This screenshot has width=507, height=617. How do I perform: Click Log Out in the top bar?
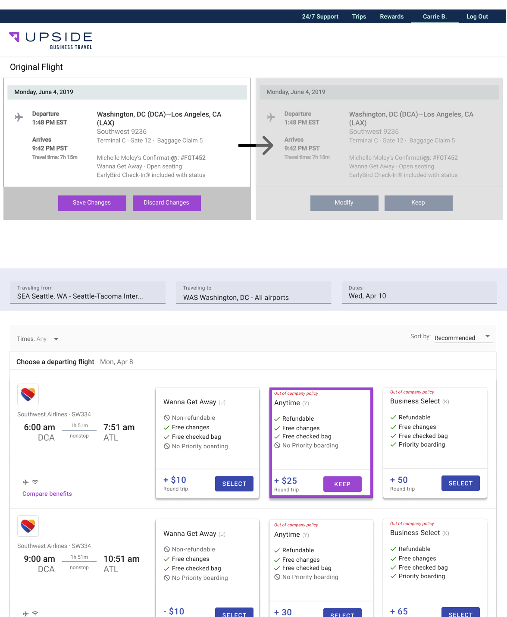point(477,16)
